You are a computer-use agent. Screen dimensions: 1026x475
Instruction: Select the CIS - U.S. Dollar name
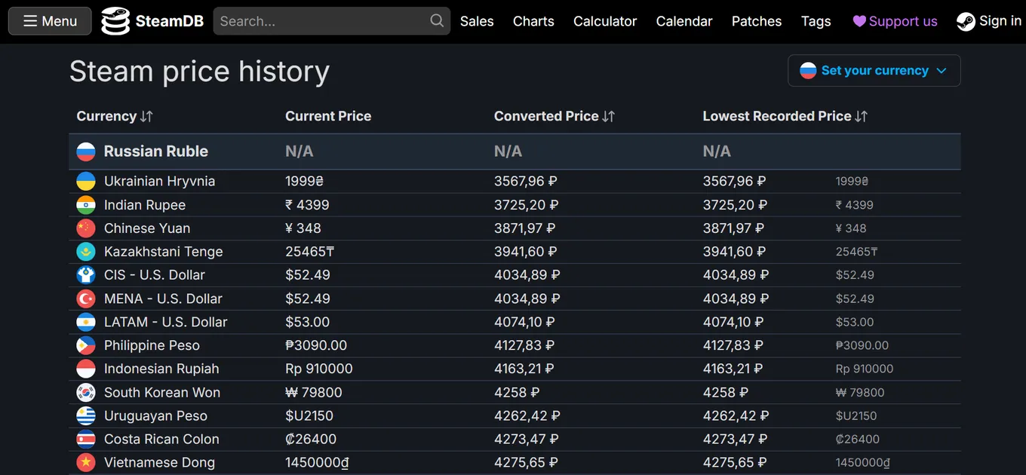click(x=155, y=274)
